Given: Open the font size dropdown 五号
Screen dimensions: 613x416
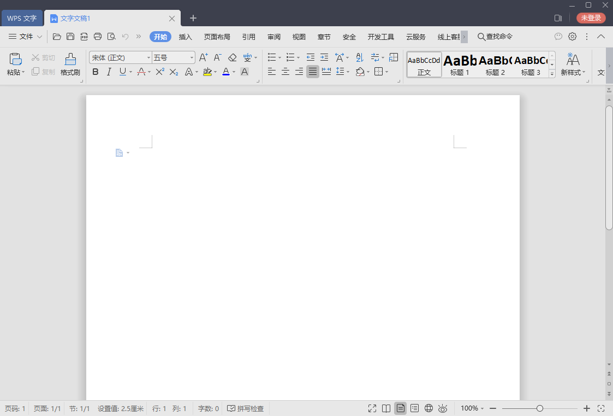Looking at the screenshot, I should (x=192, y=57).
